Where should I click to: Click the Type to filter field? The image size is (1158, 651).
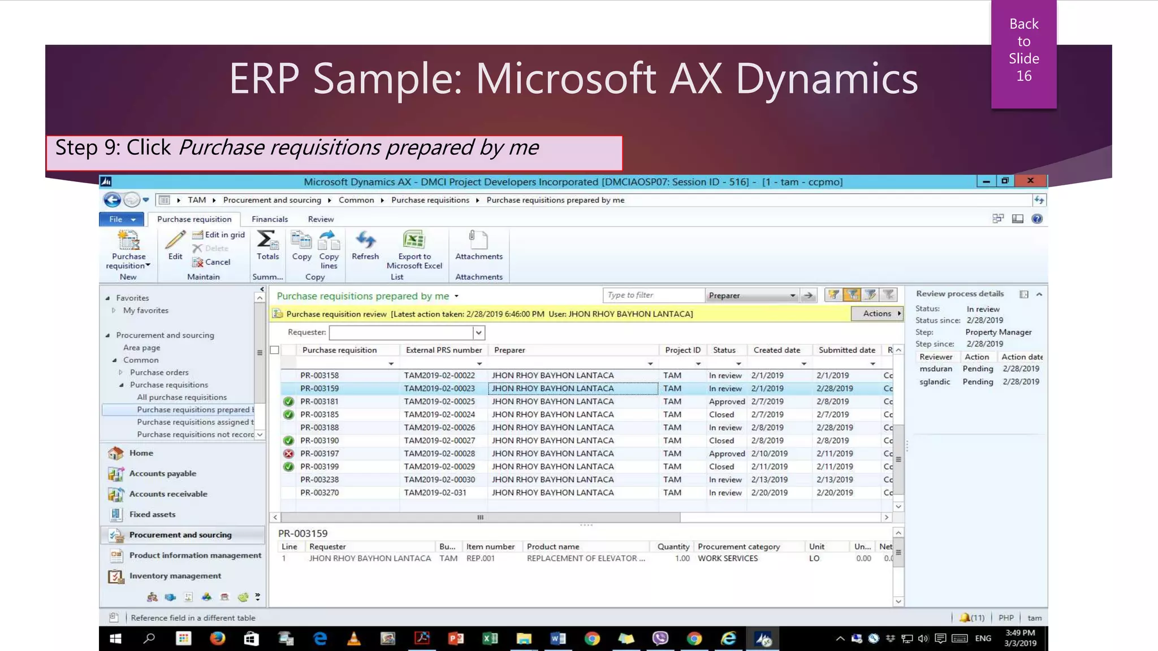654,296
